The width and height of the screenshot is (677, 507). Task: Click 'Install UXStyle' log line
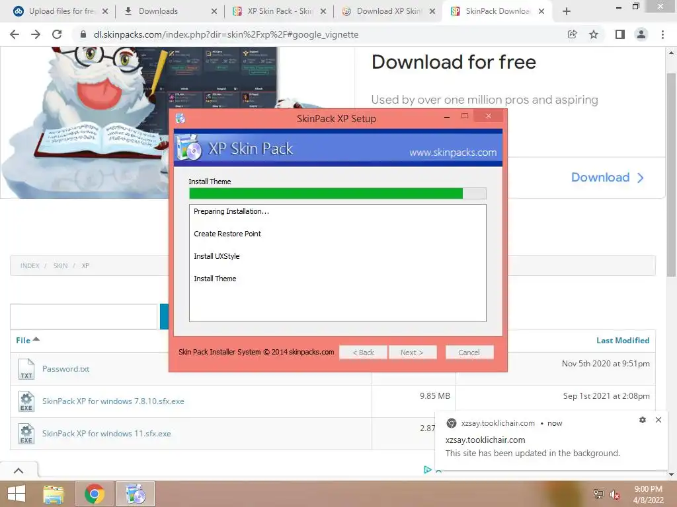216,256
